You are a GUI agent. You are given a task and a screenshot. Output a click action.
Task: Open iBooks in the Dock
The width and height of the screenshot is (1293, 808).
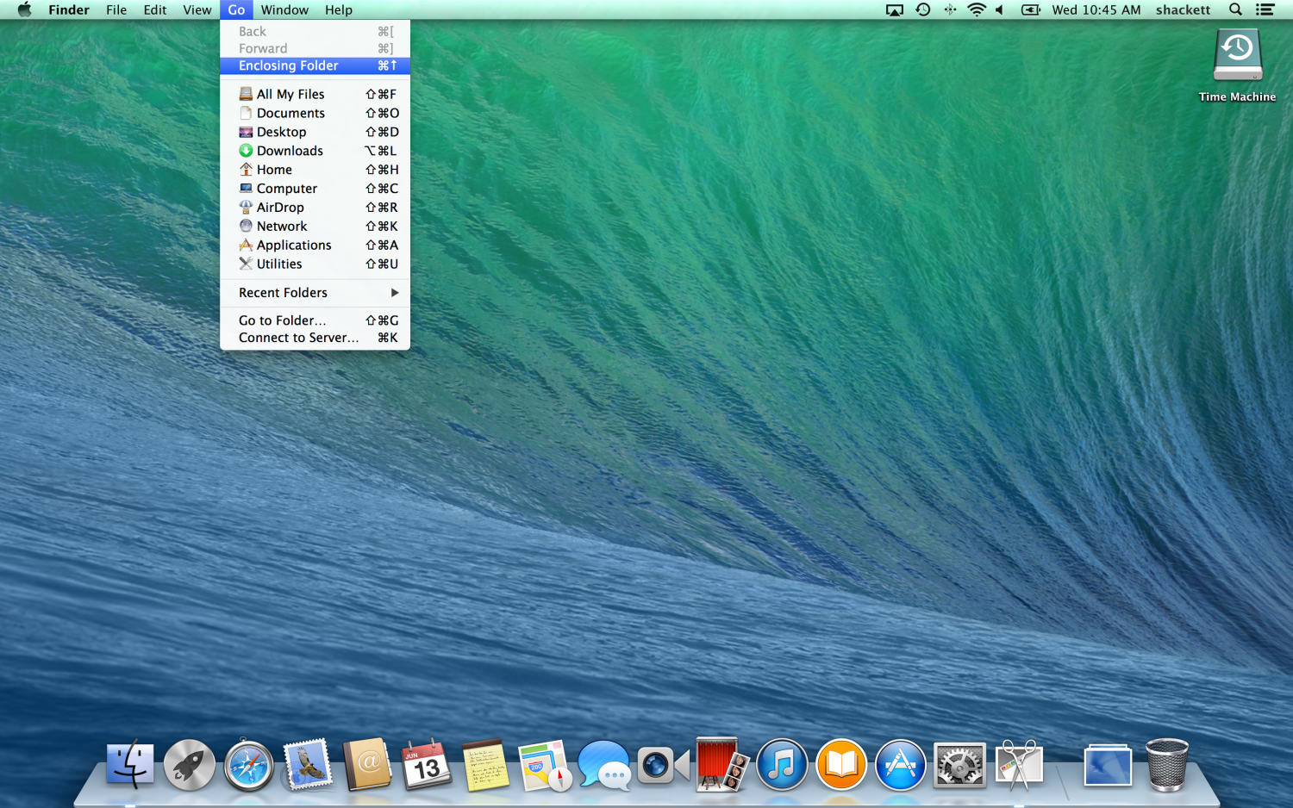840,765
